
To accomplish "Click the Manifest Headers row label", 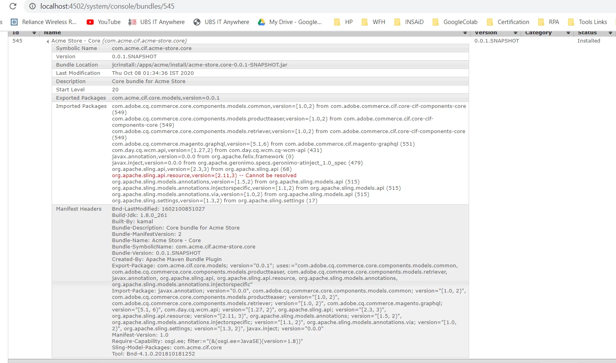I will [79, 209].
